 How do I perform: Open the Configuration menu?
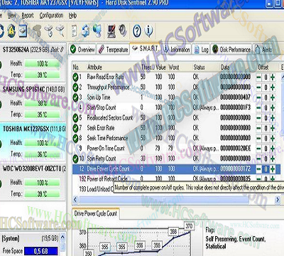click(x=51, y=16)
